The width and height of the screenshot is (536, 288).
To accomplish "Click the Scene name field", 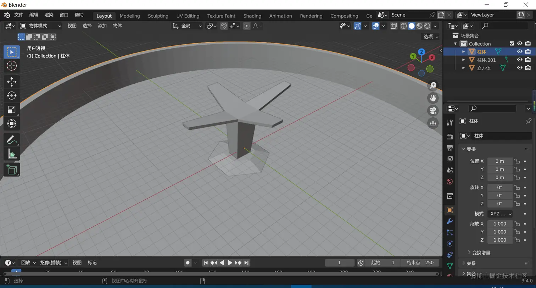I will pyautogui.click(x=408, y=15).
